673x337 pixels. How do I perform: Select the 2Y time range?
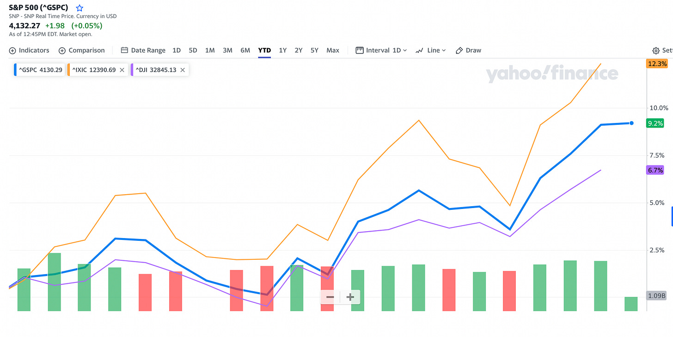[299, 50]
